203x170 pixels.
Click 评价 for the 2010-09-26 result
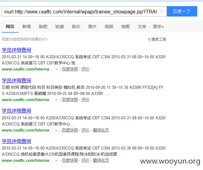pyautogui.click(x=85, y=100)
